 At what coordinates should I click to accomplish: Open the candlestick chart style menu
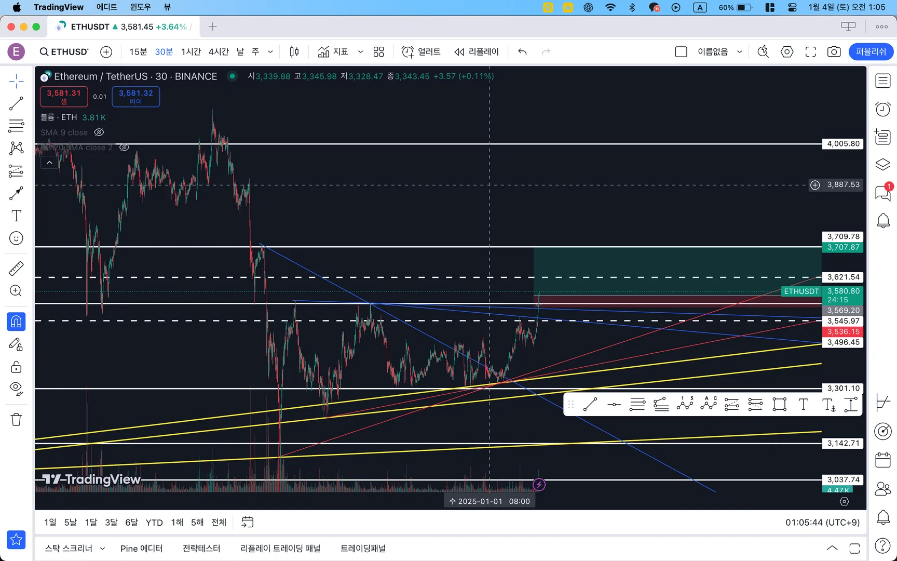click(x=294, y=51)
